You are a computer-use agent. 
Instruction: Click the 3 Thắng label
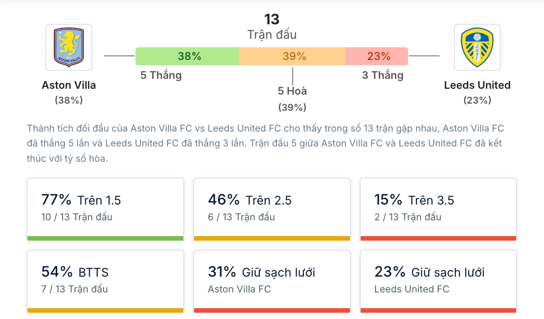point(382,75)
